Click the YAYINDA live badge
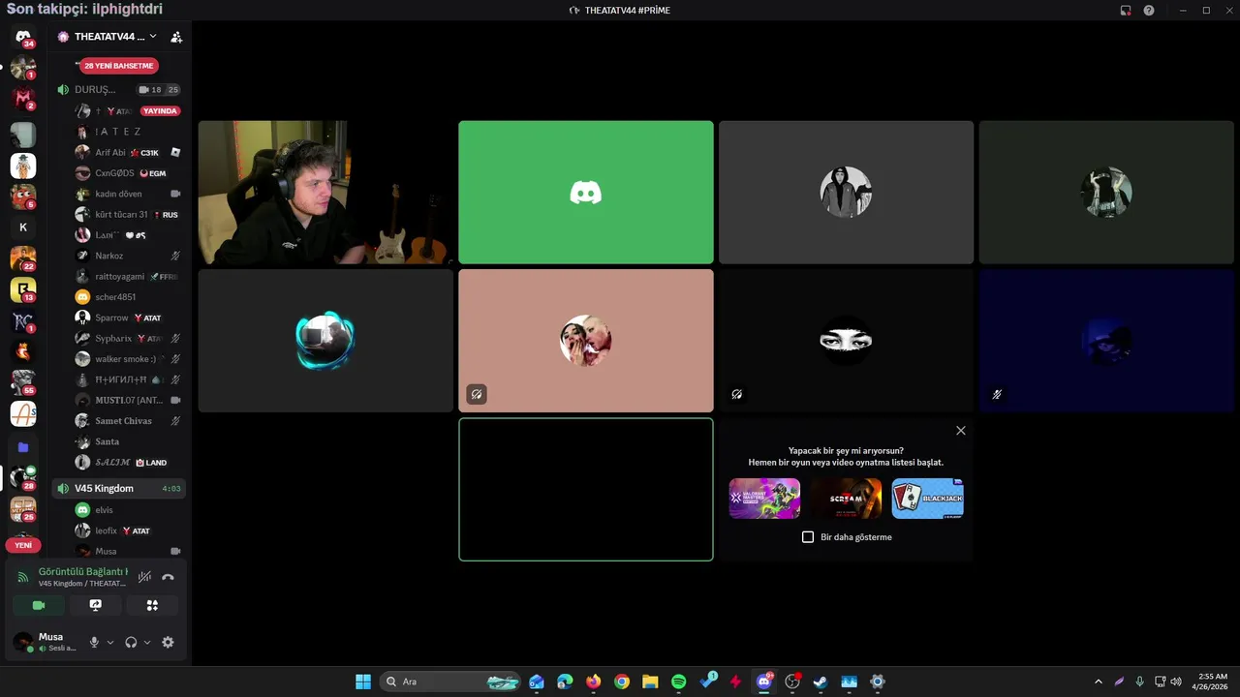 (x=161, y=110)
